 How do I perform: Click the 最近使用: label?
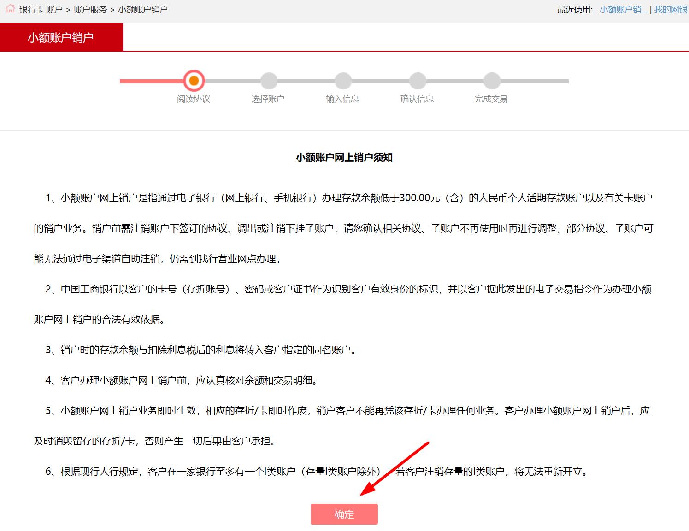click(575, 10)
